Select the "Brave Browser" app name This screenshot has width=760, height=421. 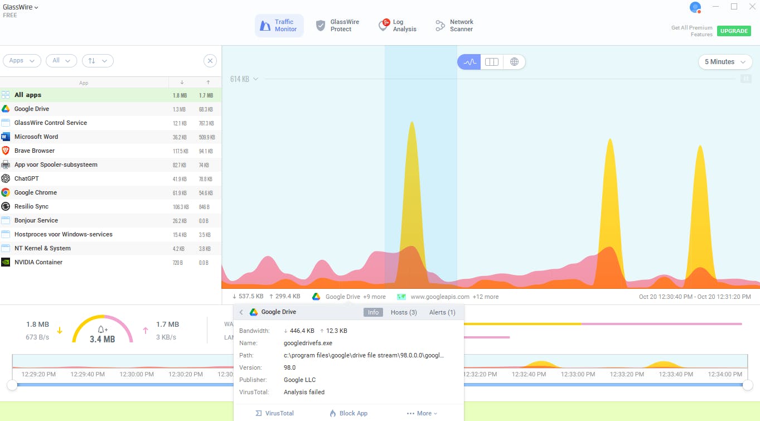(35, 151)
